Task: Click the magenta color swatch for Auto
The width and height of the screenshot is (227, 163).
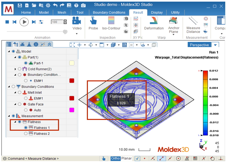Action: 72,110
